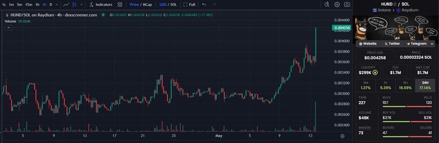Select the 15m timeframe
The height and width of the screenshot is (143, 439).
29,5
